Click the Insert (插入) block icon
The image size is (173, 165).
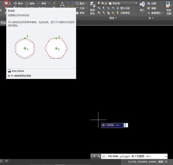point(142,7)
